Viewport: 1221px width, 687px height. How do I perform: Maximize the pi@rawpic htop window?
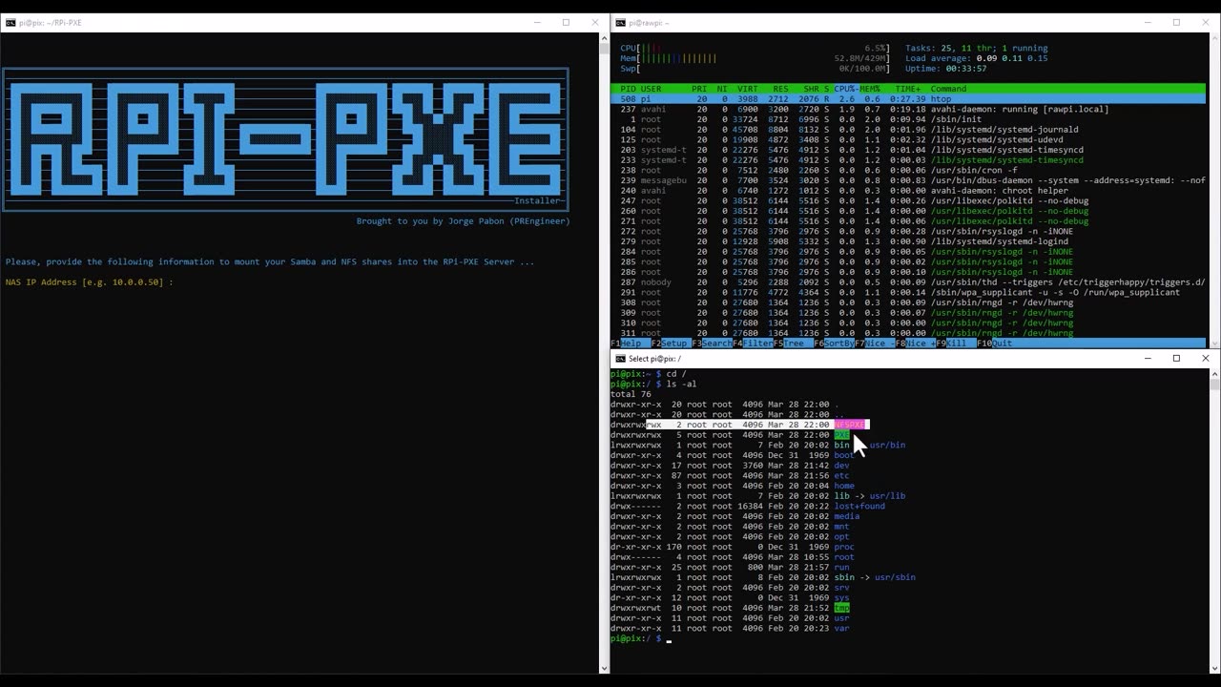[x=1176, y=23]
